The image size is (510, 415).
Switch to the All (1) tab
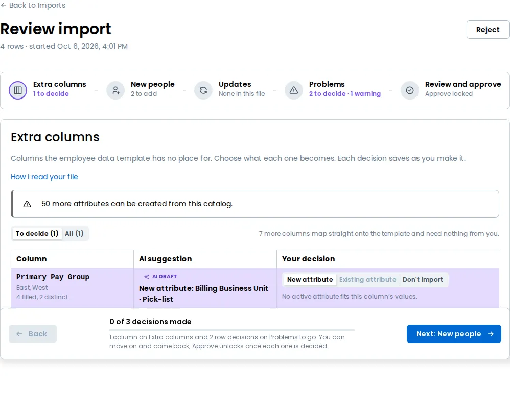(74, 233)
